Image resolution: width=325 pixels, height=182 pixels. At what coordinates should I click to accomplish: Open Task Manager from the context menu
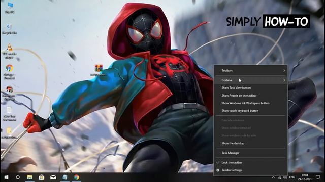point(250,153)
